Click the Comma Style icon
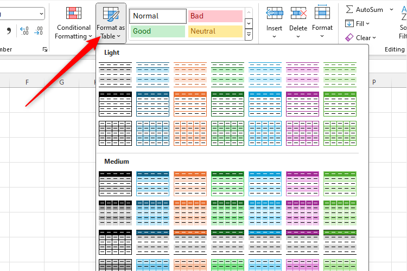 [9, 31]
